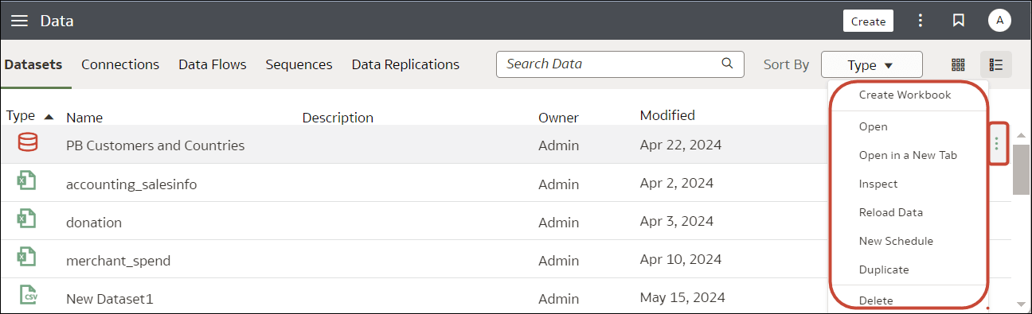Choose Inspect from the context menu
The image size is (1032, 314).
click(878, 184)
